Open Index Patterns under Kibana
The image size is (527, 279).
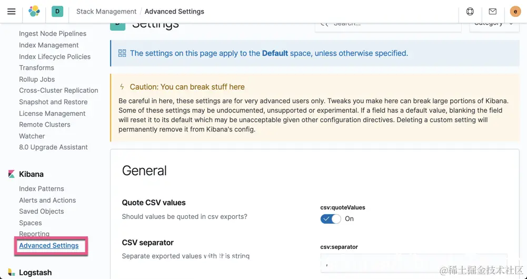(42, 189)
